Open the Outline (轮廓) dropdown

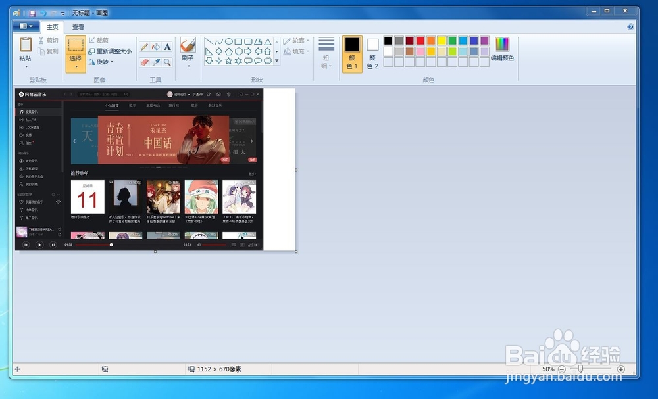pos(296,41)
